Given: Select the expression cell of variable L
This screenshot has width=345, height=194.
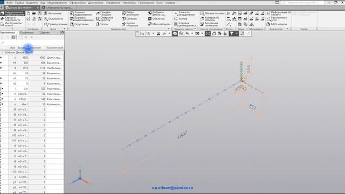Looking at the screenshot, I should coord(23,58).
